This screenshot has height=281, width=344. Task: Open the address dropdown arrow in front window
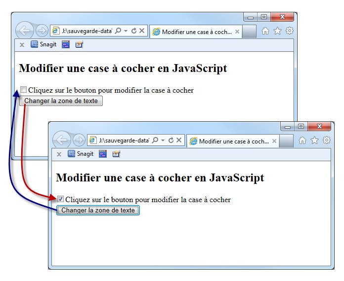[163, 140]
